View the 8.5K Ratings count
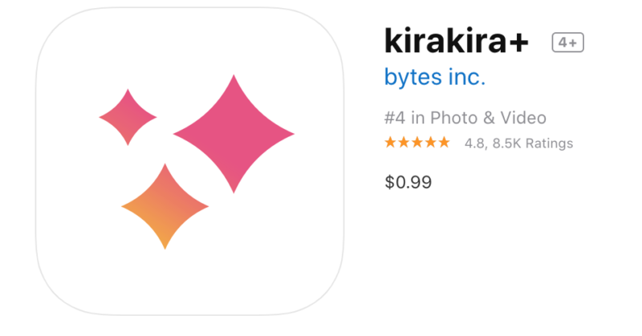642x336 pixels. click(533, 144)
